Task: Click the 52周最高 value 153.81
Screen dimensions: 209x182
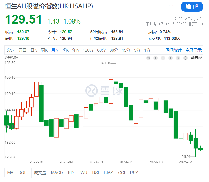Action: [117, 32]
